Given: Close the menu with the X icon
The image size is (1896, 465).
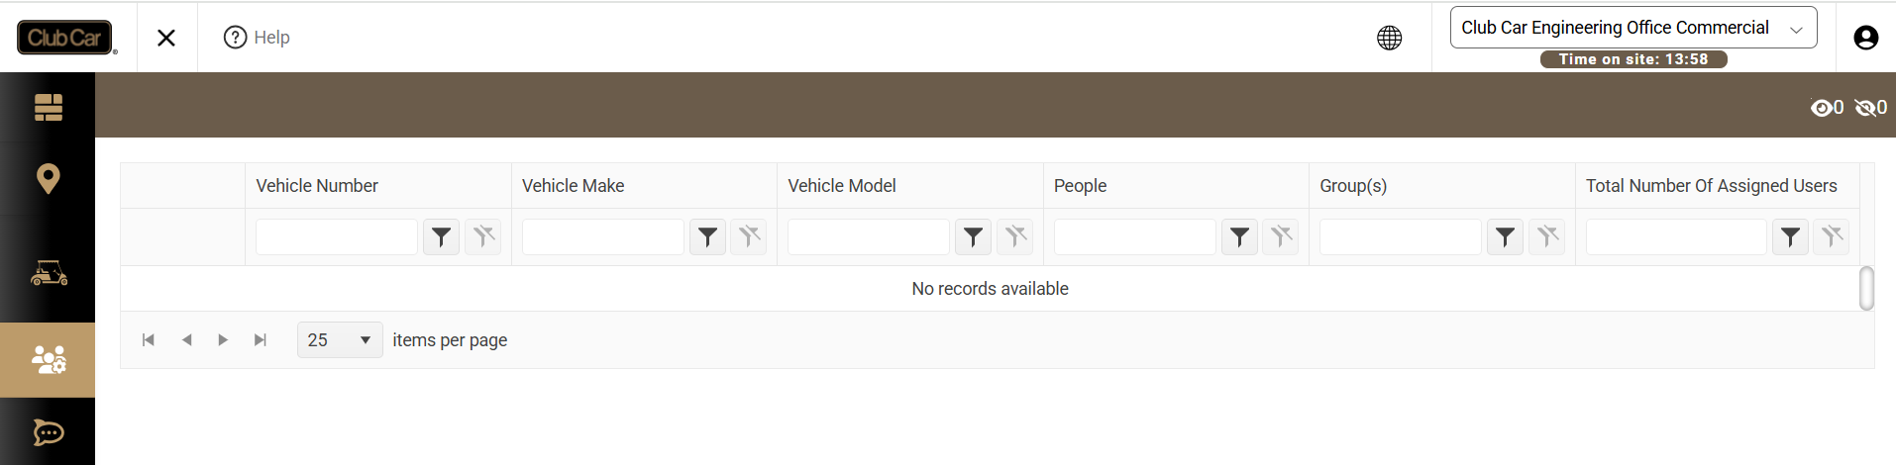Looking at the screenshot, I should tap(166, 38).
